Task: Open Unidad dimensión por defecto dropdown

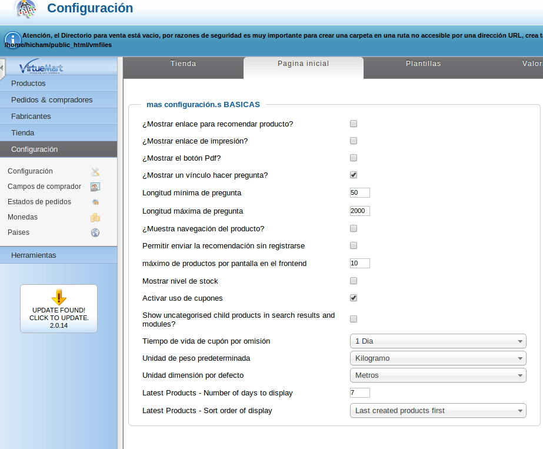Action: point(438,375)
